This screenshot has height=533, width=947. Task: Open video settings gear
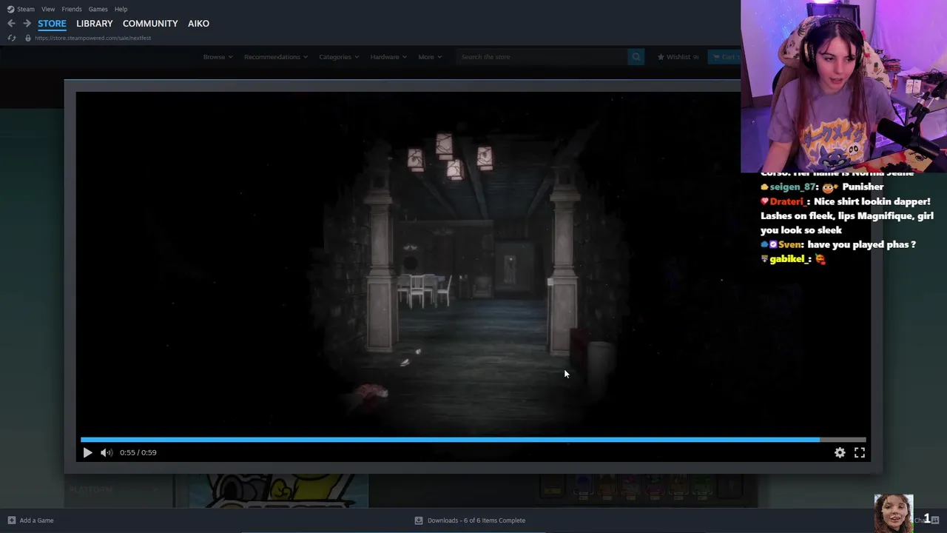840,452
